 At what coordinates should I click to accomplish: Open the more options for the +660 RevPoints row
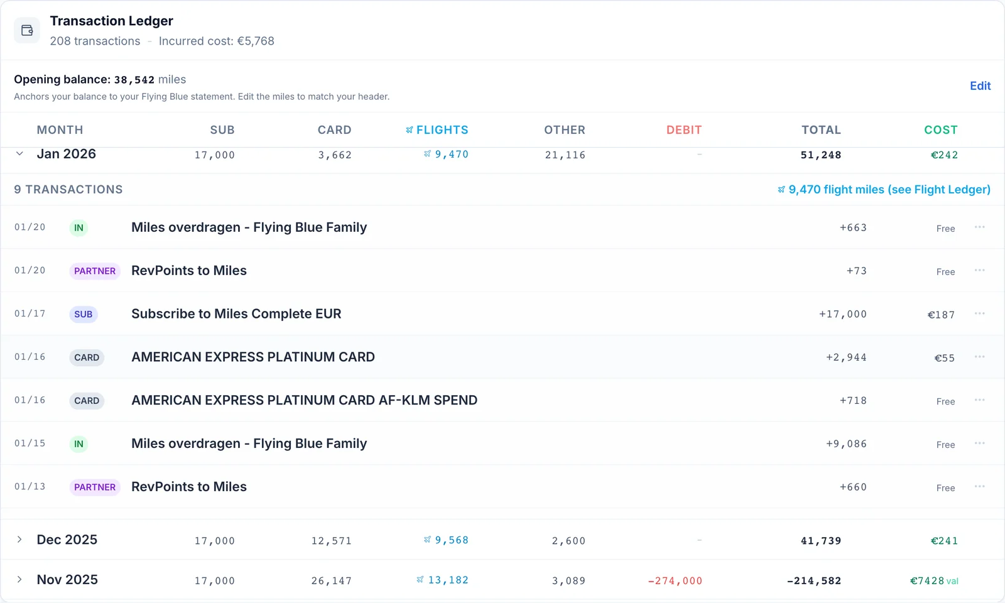pos(979,487)
